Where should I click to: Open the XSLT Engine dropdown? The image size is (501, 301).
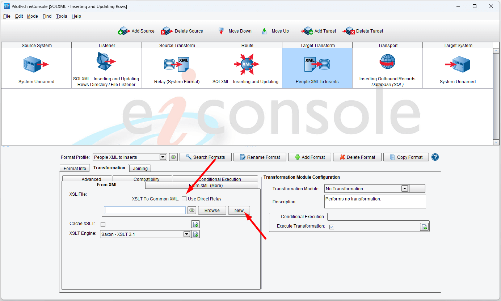point(187,234)
